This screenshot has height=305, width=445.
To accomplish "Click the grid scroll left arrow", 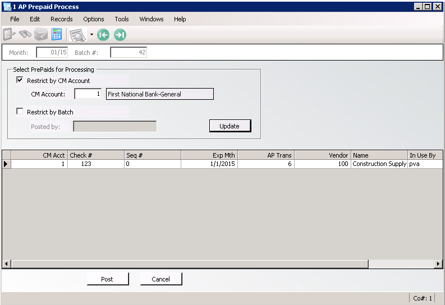I will (7, 264).
